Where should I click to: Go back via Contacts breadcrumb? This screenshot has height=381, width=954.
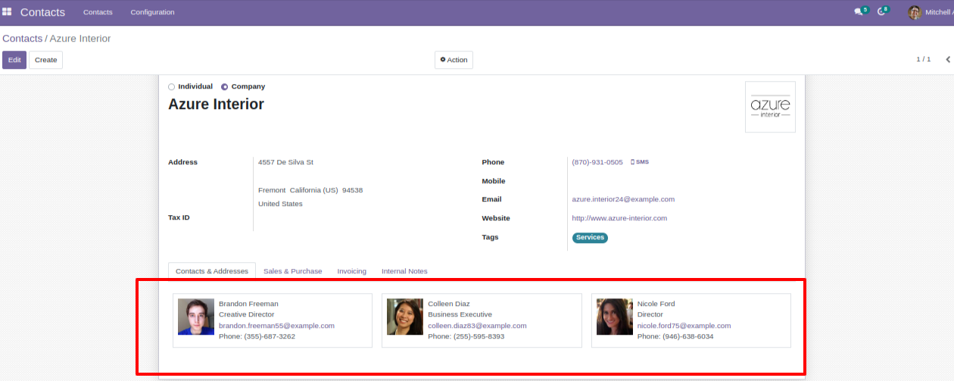pos(22,38)
